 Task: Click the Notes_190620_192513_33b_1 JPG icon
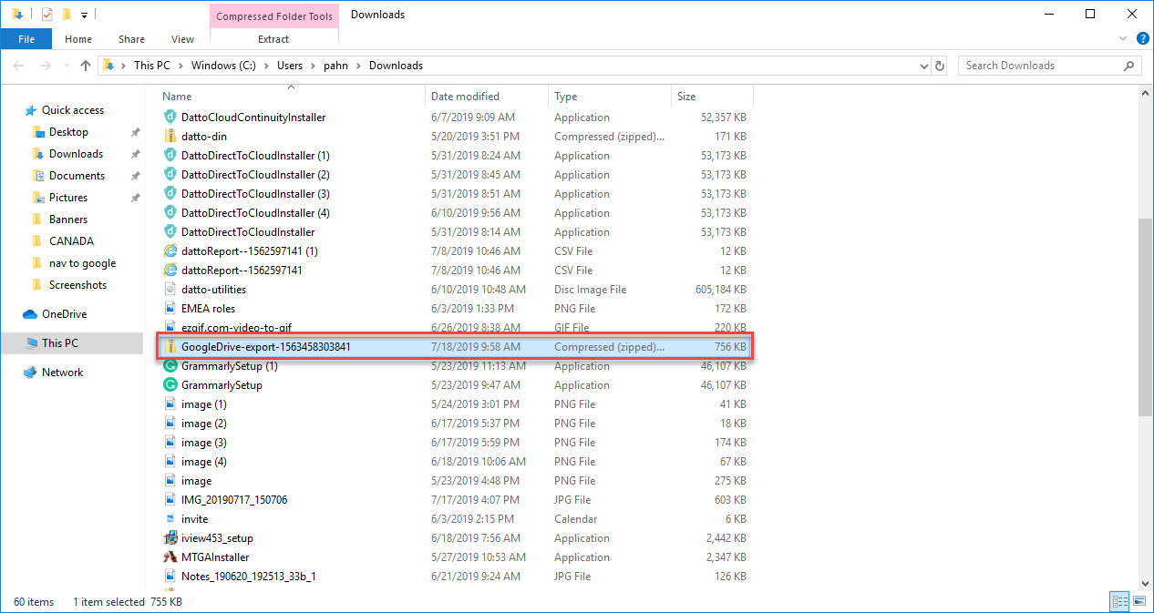170,577
